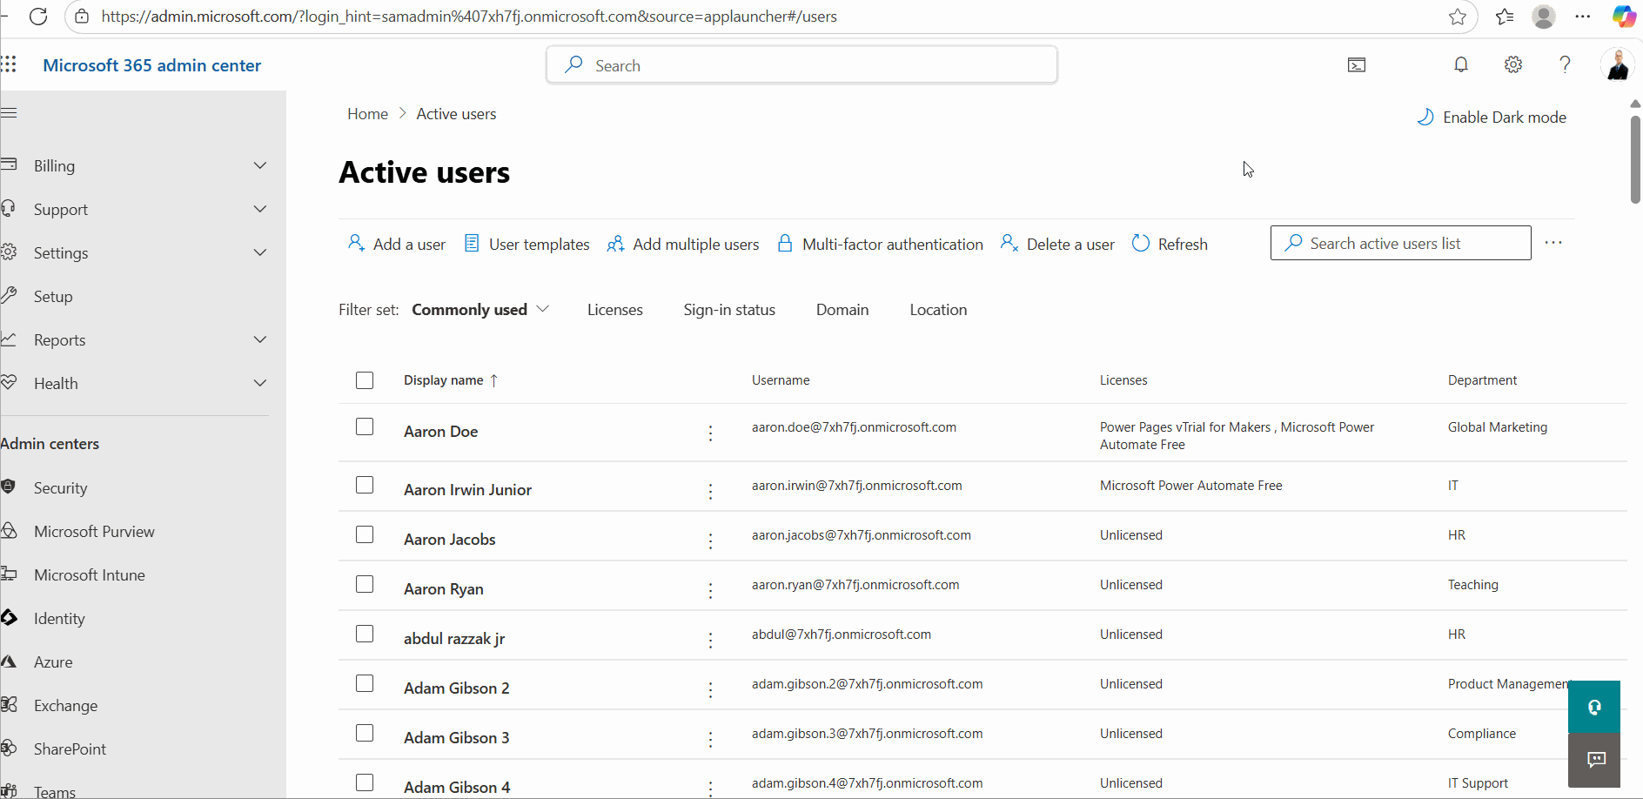Open the notifications bell icon

(1461, 64)
